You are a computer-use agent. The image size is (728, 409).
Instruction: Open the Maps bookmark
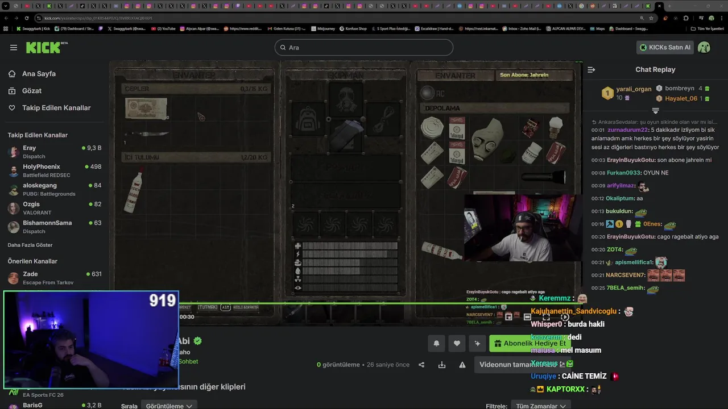tap(597, 28)
